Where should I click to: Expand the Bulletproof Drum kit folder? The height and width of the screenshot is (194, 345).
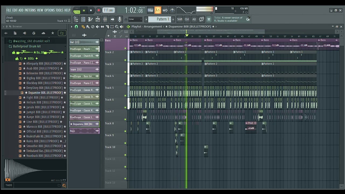click(27, 46)
